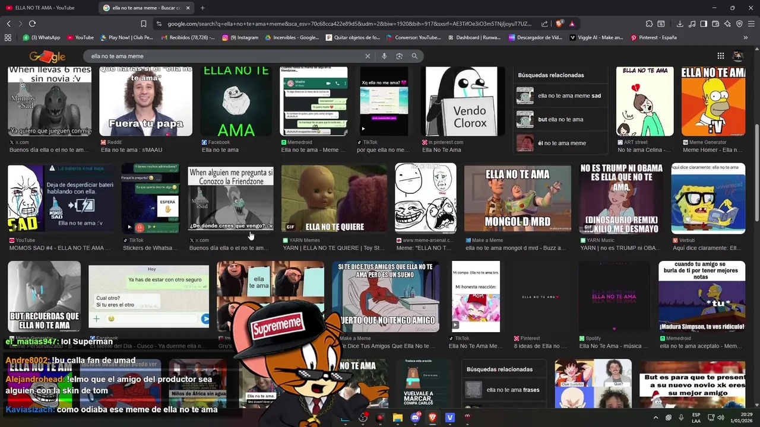Close the ella no te ama Google tab
The image size is (760, 427).
(188, 8)
